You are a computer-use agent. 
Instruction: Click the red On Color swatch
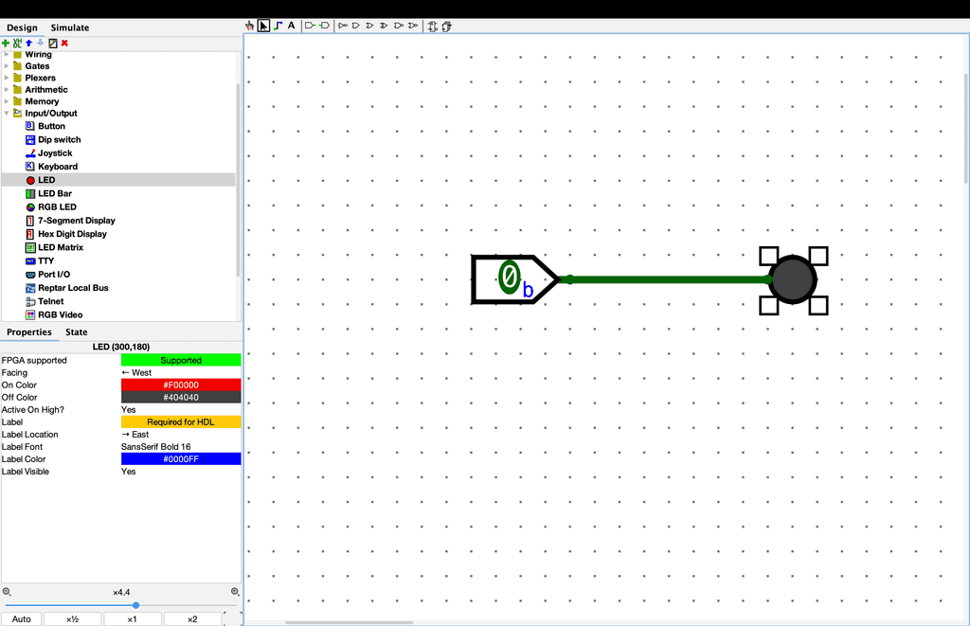[180, 385]
